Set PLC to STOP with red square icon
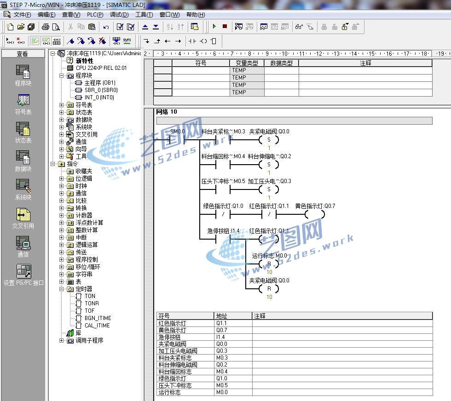The width and height of the screenshot is (451, 401). [x=225, y=27]
